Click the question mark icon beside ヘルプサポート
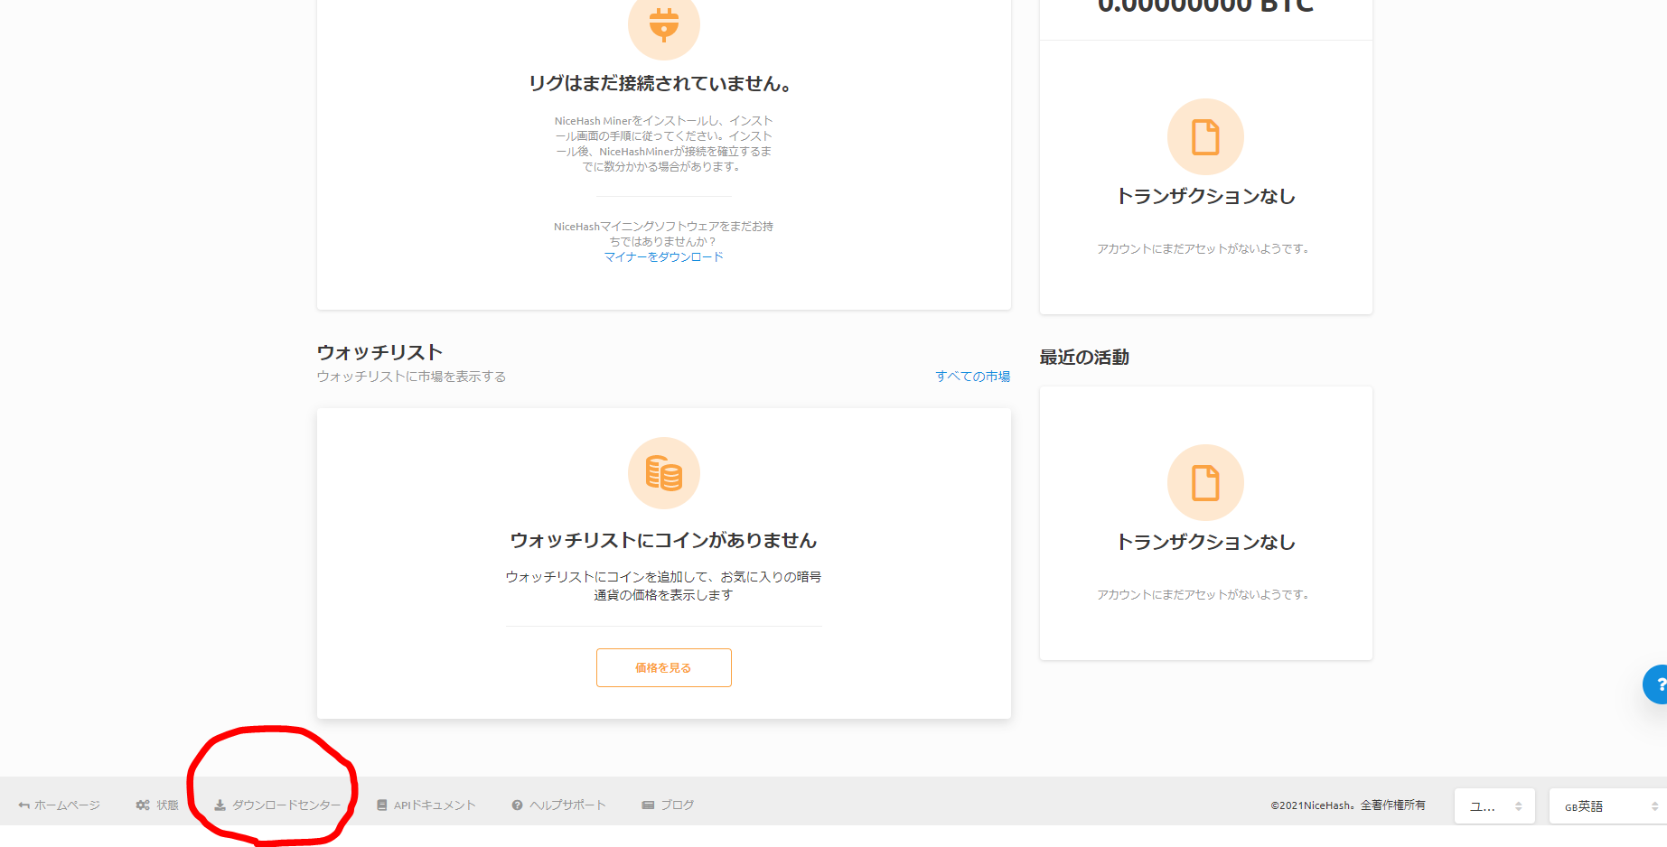Image resolution: width=1667 pixels, height=847 pixels. (516, 805)
